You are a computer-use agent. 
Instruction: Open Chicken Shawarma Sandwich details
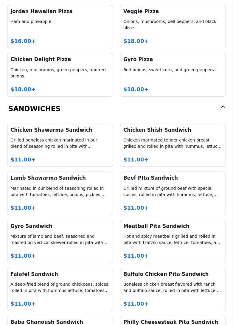[60, 145]
